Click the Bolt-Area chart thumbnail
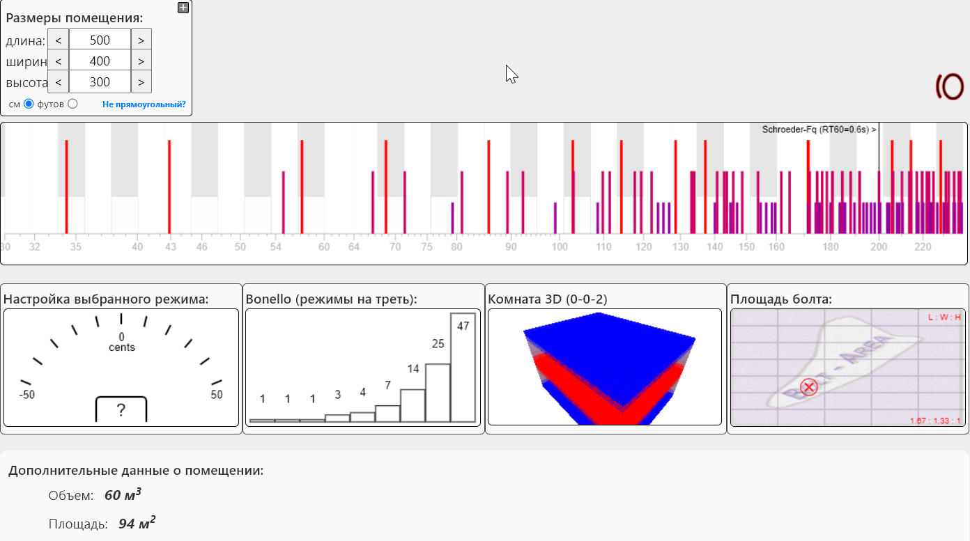This screenshot has height=541, width=970. (848, 368)
